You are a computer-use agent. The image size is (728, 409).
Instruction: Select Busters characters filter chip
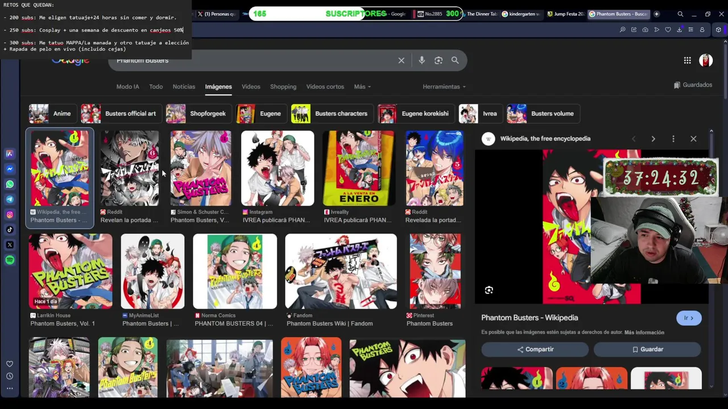[332, 114]
